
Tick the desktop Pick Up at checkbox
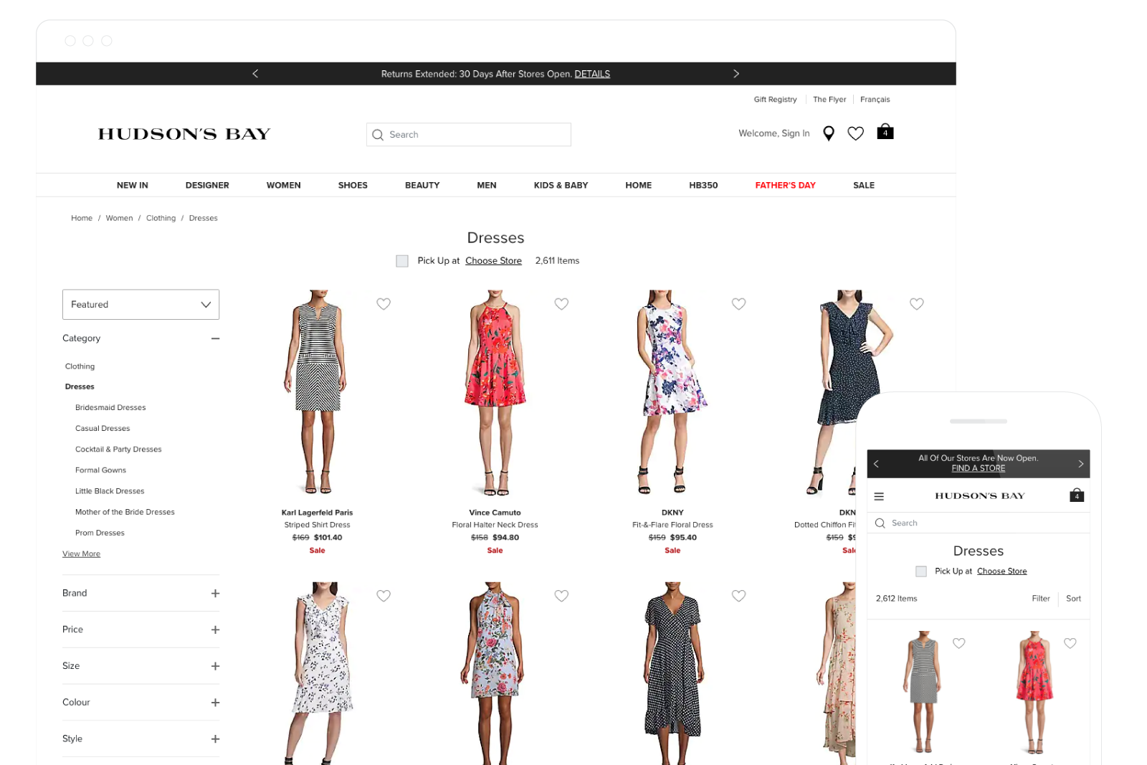tap(402, 261)
